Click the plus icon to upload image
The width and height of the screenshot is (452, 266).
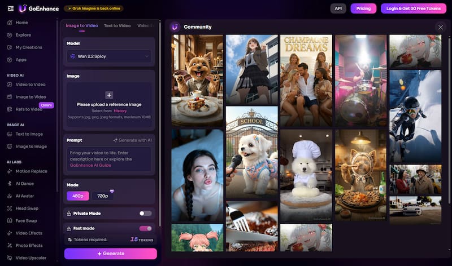pos(109,95)
